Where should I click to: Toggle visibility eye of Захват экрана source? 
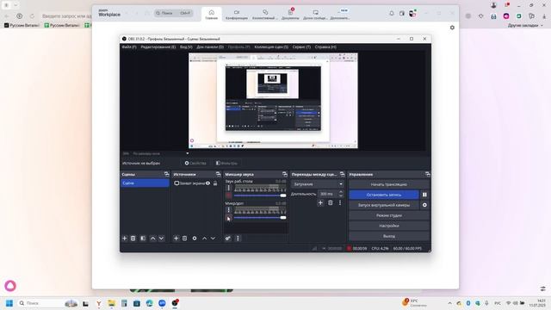pos(208,183)
